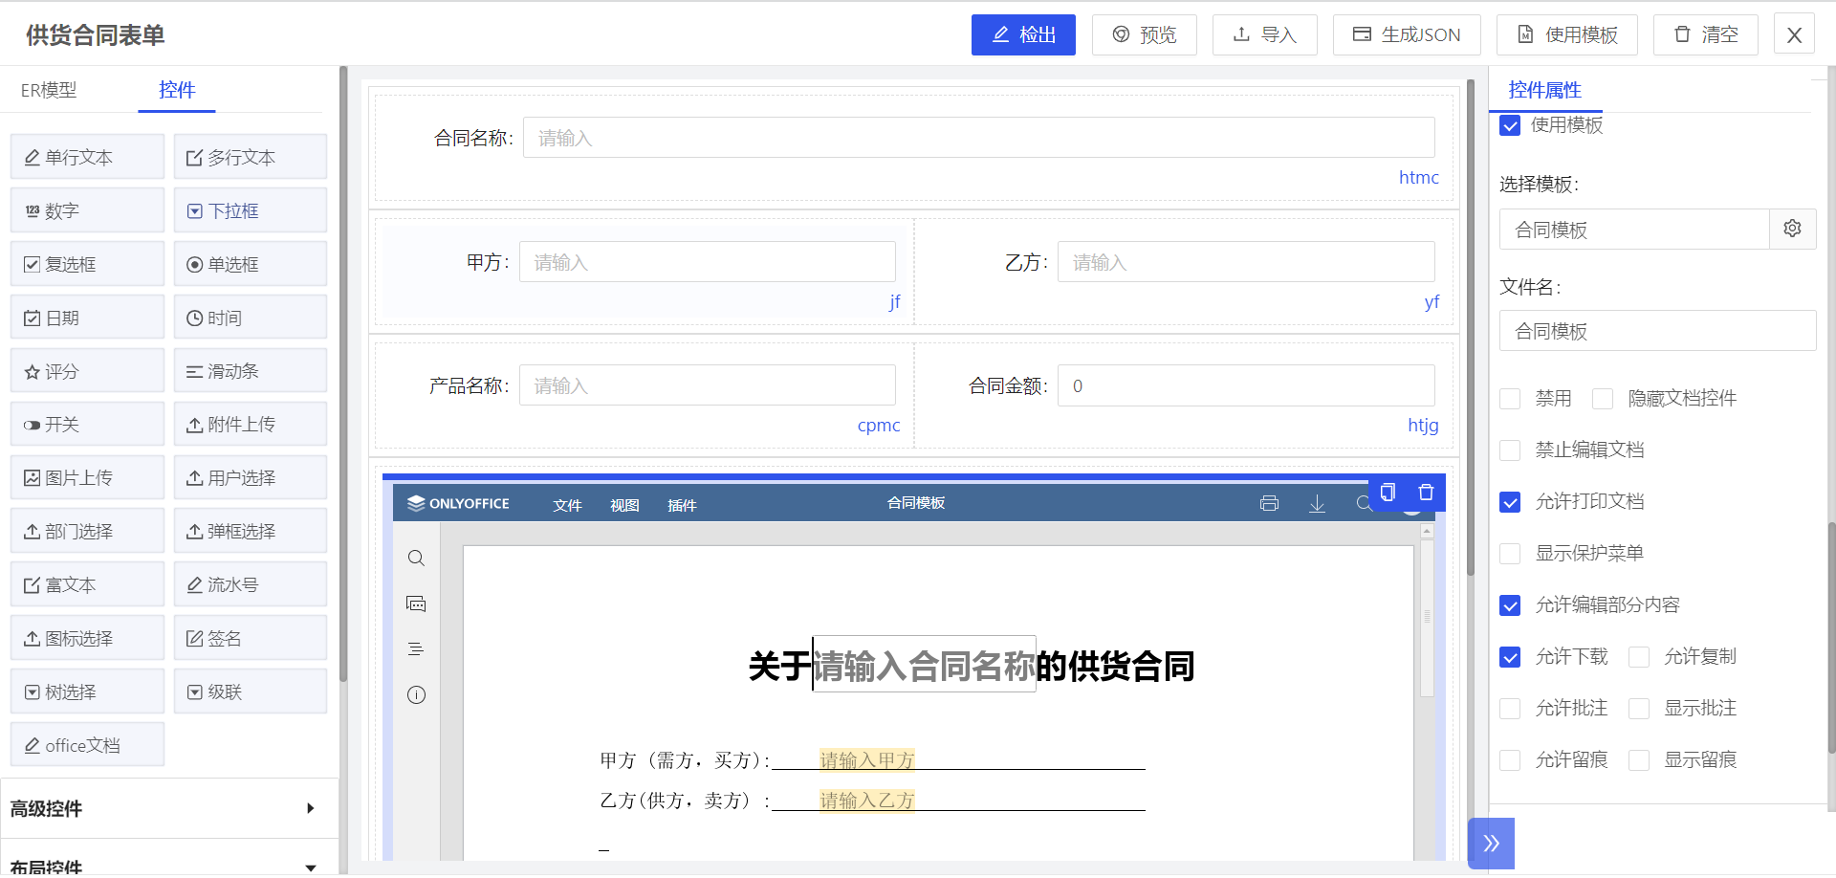Click the 预览 button in the top toolbar
1836x878 pixels.
[1144, 34]
